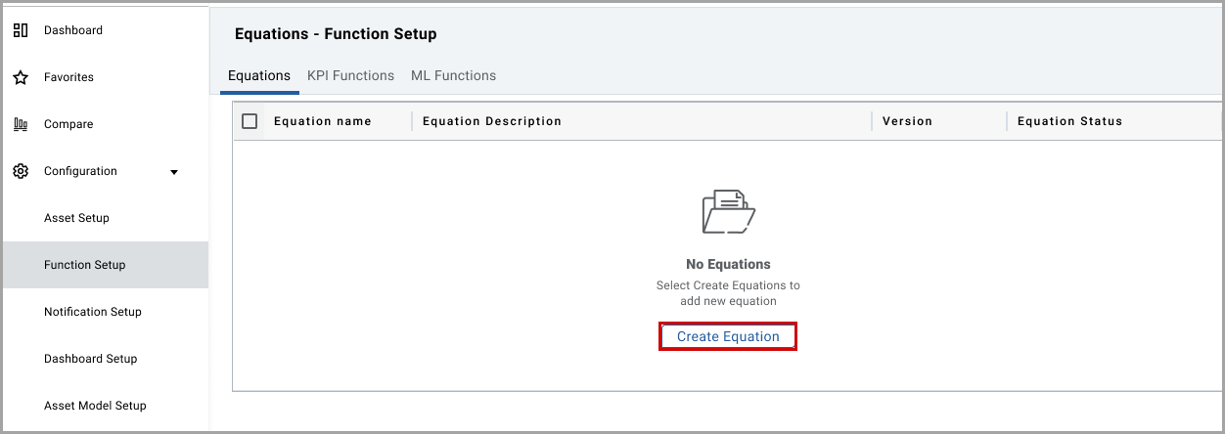The height and width of the screenshot is (434, 1225).
Task: Open Asset Setup in sidebar
Action: (x=76, y=218)
